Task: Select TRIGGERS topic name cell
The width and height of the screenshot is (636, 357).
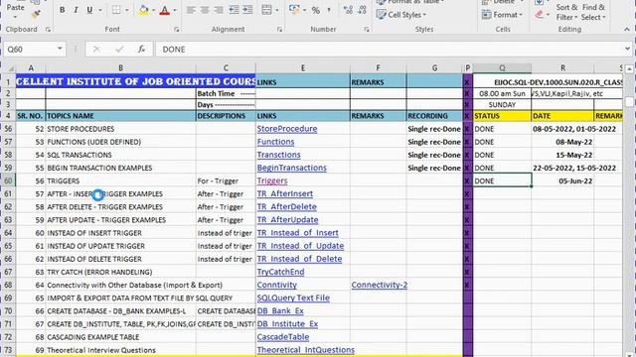Action: click(x=120, y=180)
